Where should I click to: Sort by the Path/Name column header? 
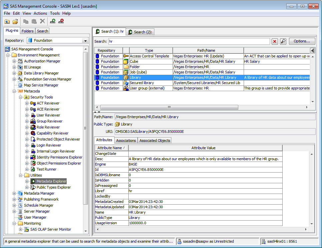[208, 51]
